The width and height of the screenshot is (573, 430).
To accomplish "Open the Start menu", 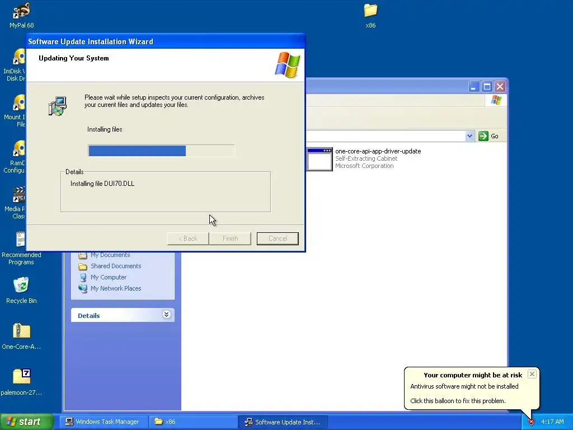I will click(27, 422).
